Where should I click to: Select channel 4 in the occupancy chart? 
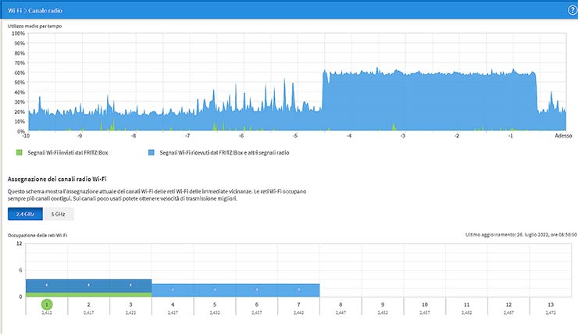click(173, 304)
